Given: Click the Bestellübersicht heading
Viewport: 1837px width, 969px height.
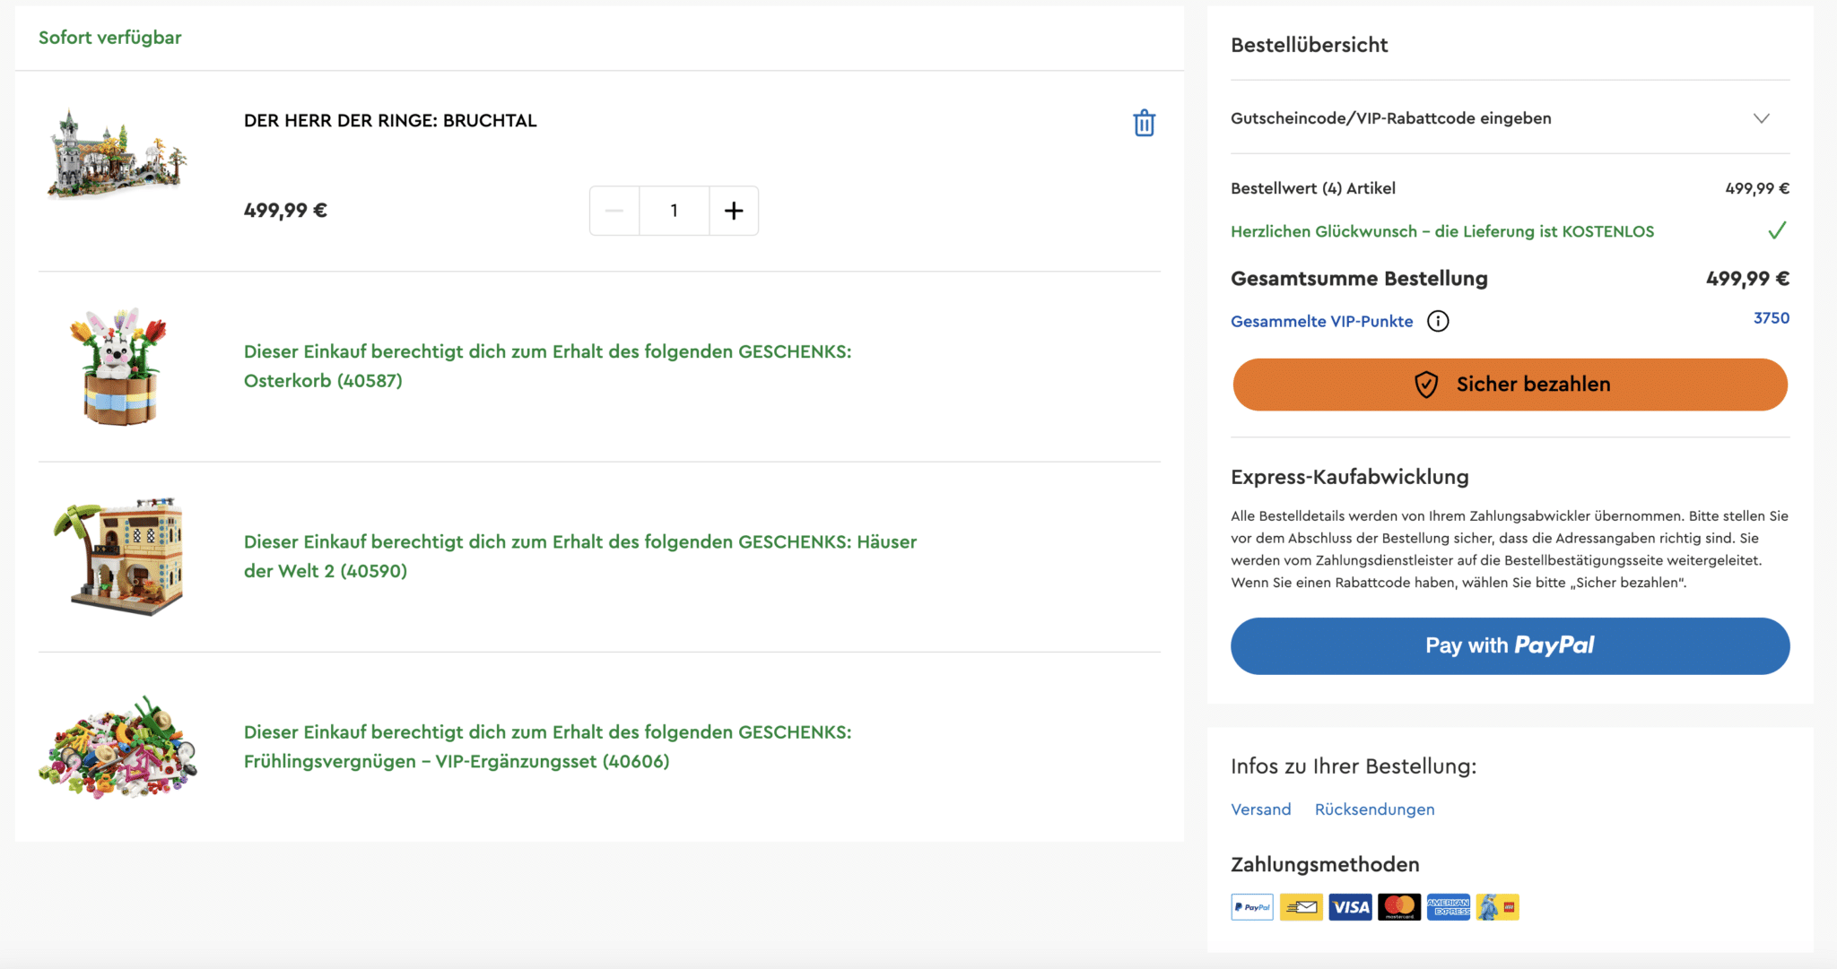Looking at the screenshot, I should click(x=1310, y=45).
